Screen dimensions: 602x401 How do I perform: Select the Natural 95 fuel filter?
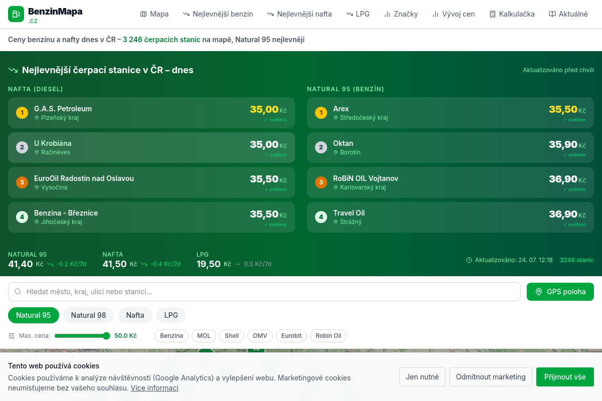(x=34, y=315)
